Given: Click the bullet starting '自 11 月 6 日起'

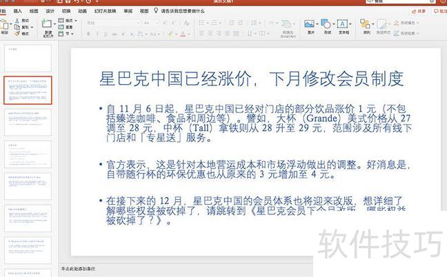Looking at the screenshot, I should (259, 123).
